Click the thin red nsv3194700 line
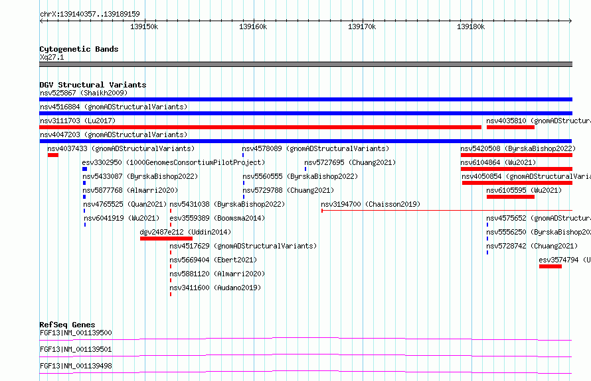Viewport: 591px width, 381px height. pyautogui.click(x=447, y=211)
